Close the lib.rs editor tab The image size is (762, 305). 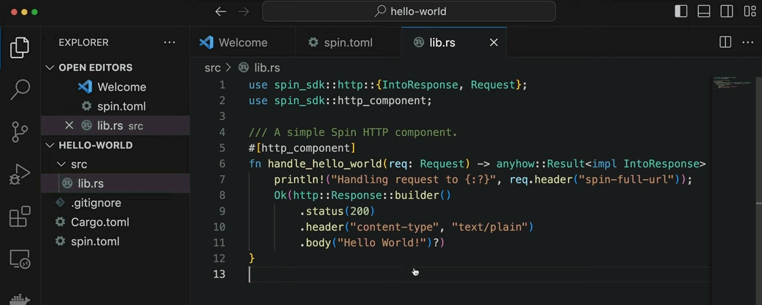click(494, 43)
